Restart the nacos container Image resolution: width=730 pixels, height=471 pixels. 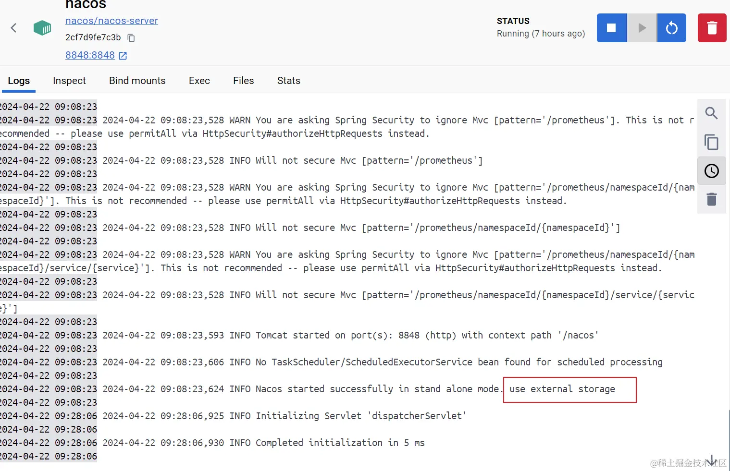(x=672, y=28)
